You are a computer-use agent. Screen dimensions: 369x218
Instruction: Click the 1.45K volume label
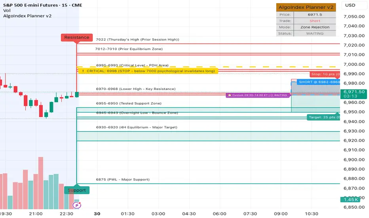tap(351, 200)
